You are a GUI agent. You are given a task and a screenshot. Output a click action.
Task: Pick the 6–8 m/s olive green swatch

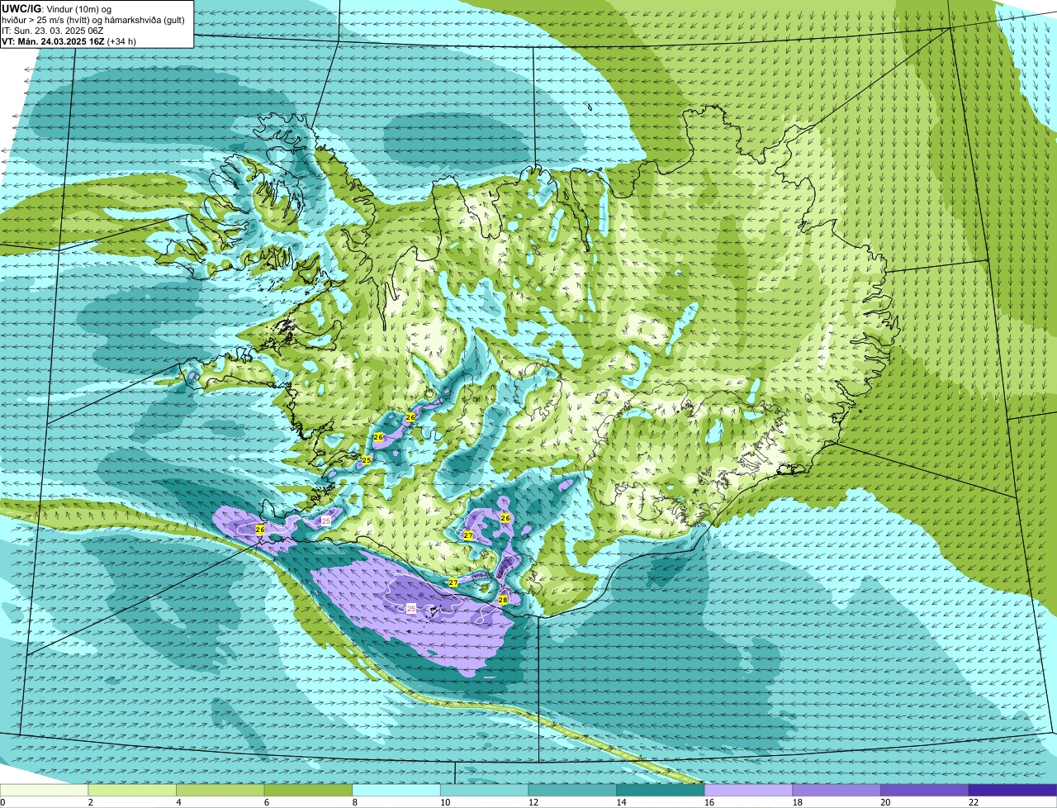(308, 791)
